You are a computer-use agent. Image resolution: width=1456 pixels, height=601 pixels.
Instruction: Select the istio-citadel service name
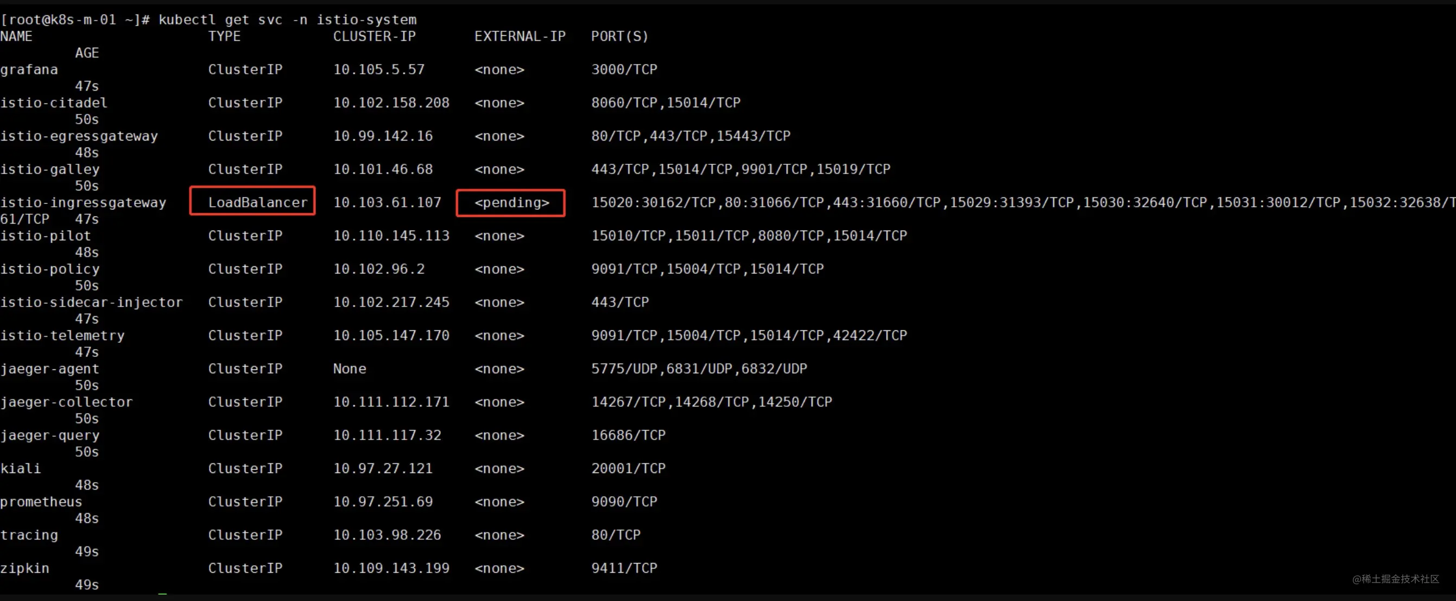[54, 103]
